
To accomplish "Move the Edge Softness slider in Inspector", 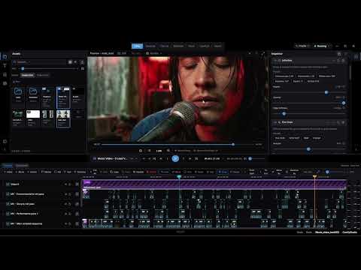I will [284, 114].
